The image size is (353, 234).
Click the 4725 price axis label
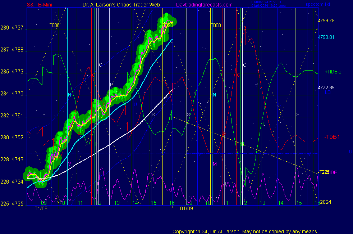17,204
